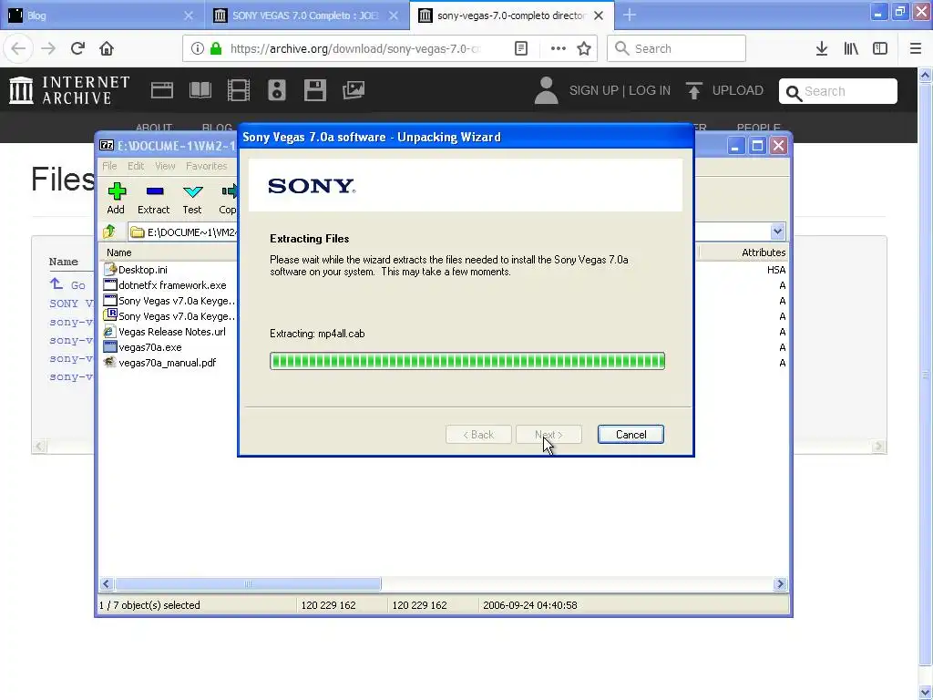933x700 pixels.
Task: Select vegas70a_manual.pdf file
Action: [169, 363]
